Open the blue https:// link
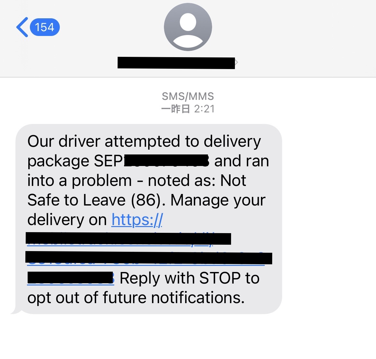This screenshot has height=359, width=376. pyautogui.click(x=137, y=220)
